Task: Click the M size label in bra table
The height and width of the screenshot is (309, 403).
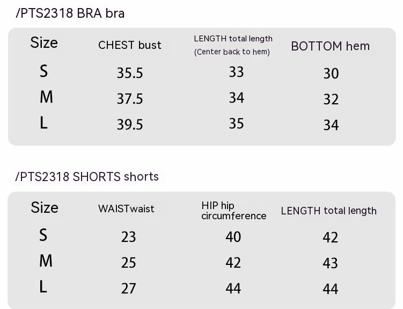Action: tap(46, 97)
